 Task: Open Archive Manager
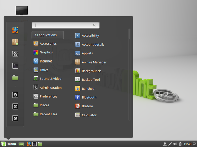(x=91, y=62)
